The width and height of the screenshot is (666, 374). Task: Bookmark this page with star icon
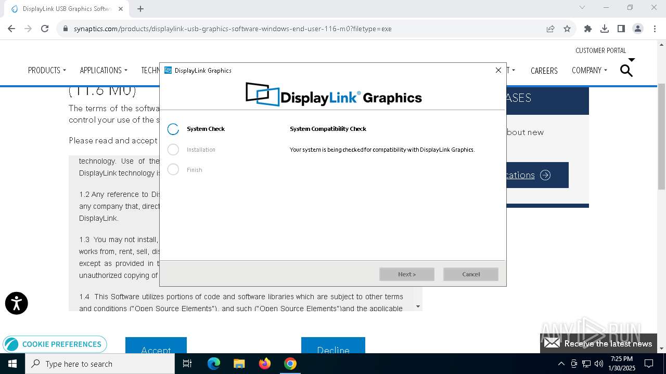pyautogui.click(x=567, y=29)
